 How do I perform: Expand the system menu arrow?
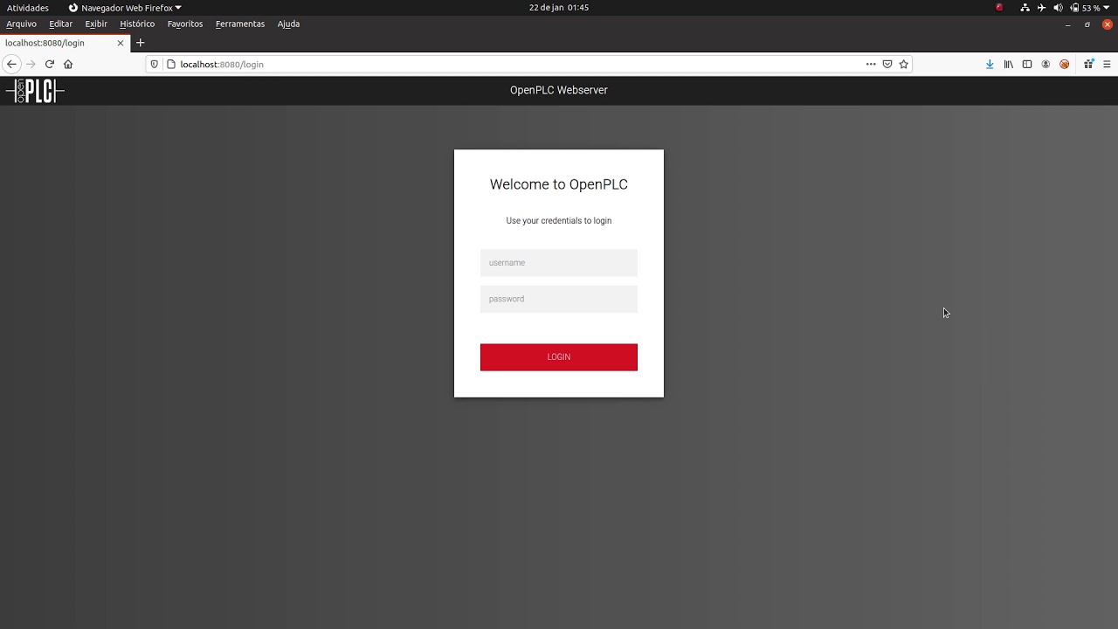pyautogui.click(x=1107, y=8)
